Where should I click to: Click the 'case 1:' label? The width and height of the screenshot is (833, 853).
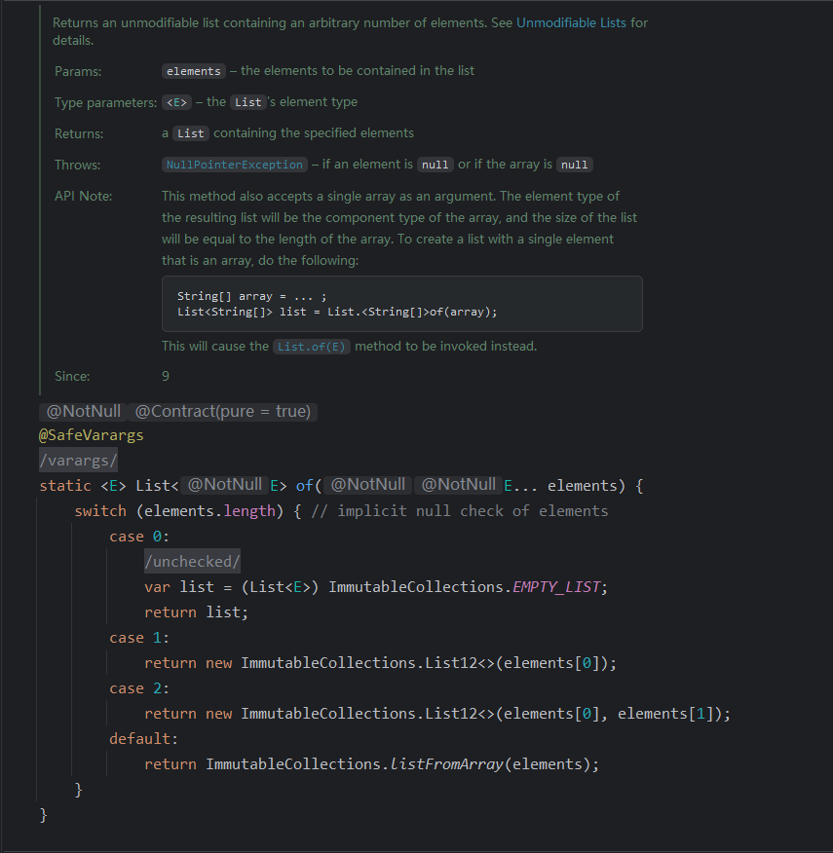(x=139, y=638)
